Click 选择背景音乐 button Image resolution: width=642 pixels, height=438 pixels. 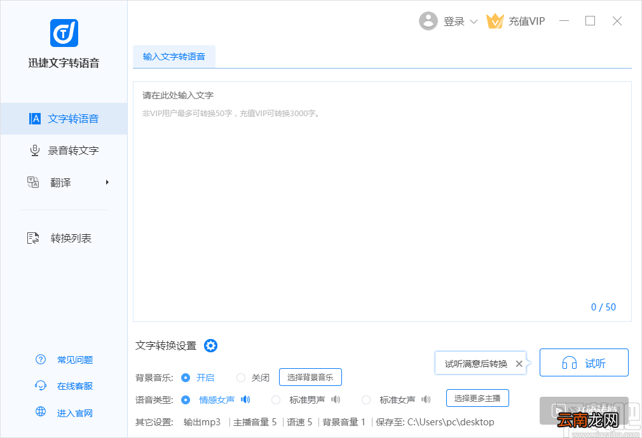tap(310, 377)
